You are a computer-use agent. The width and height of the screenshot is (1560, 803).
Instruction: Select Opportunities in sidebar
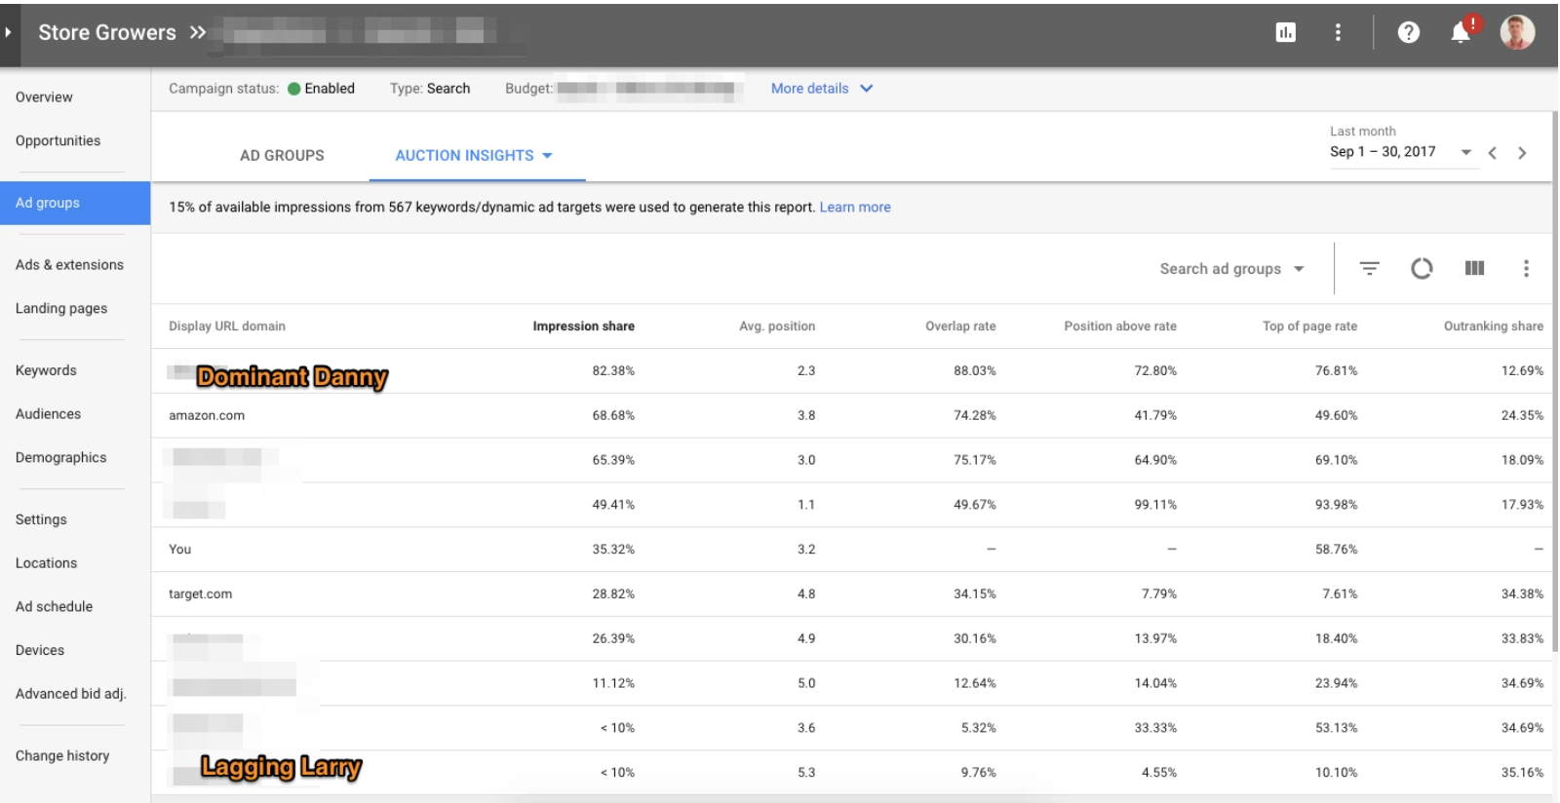(58, 140)
